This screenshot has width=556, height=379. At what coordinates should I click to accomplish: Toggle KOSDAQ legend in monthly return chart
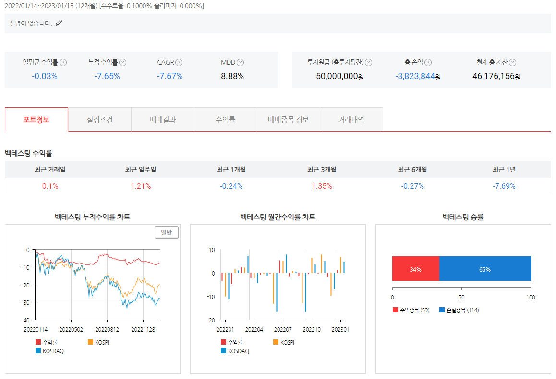[x=235, y=351]
